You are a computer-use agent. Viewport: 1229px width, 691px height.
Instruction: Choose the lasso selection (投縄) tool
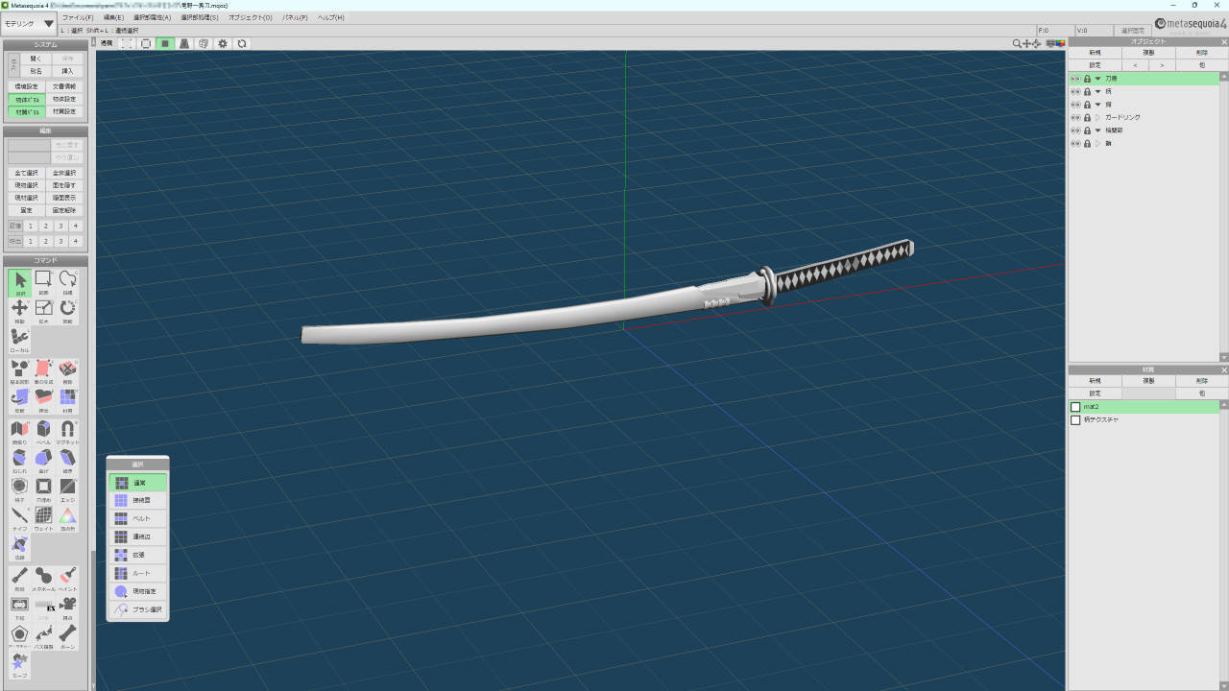click(x=67, y=282)
